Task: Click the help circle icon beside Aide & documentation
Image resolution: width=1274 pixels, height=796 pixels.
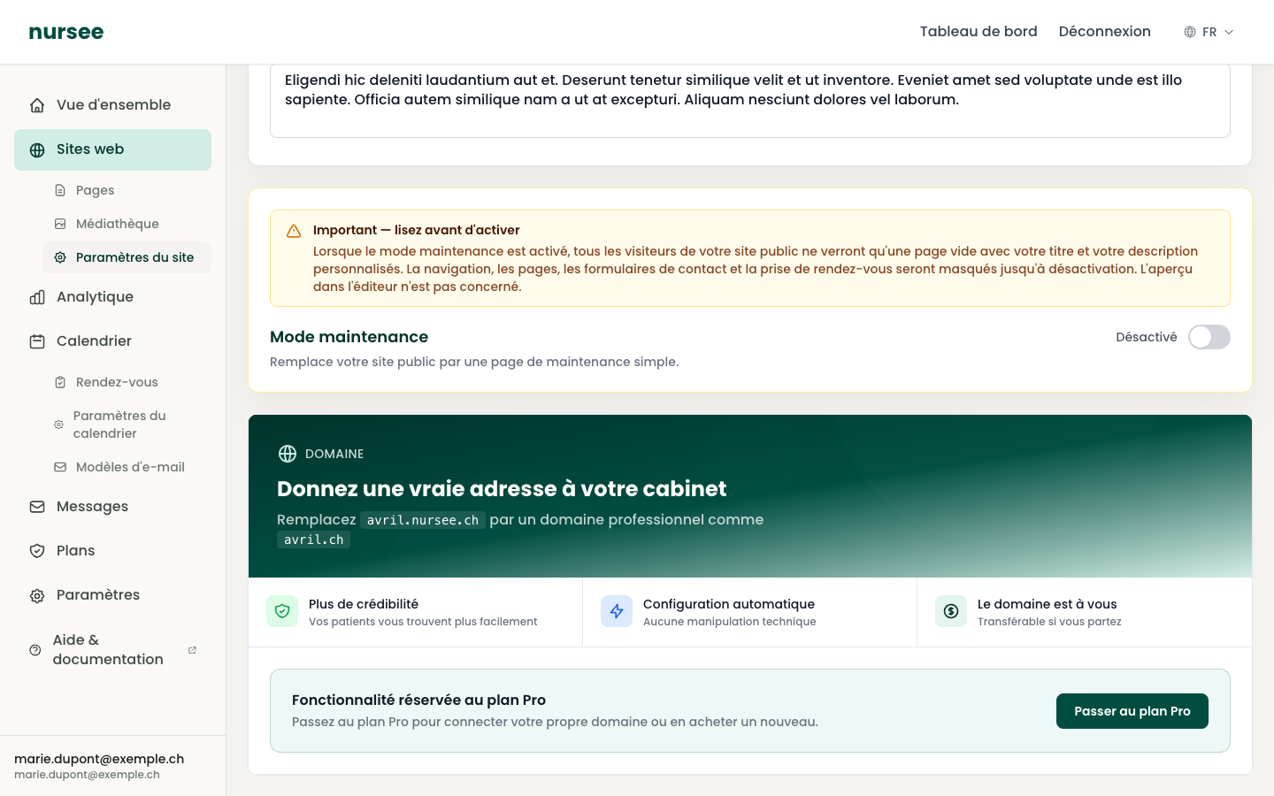Action: coord(35,650)
